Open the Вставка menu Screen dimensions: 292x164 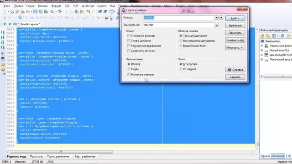(x=43, y=6)
